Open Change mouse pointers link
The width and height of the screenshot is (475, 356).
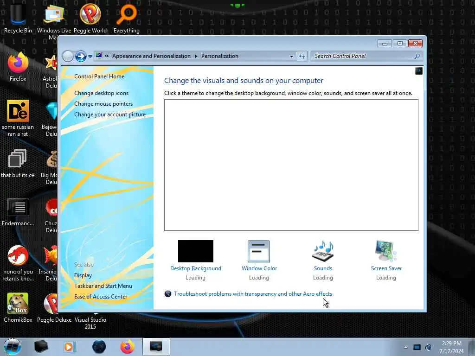(x=103, y=103)
